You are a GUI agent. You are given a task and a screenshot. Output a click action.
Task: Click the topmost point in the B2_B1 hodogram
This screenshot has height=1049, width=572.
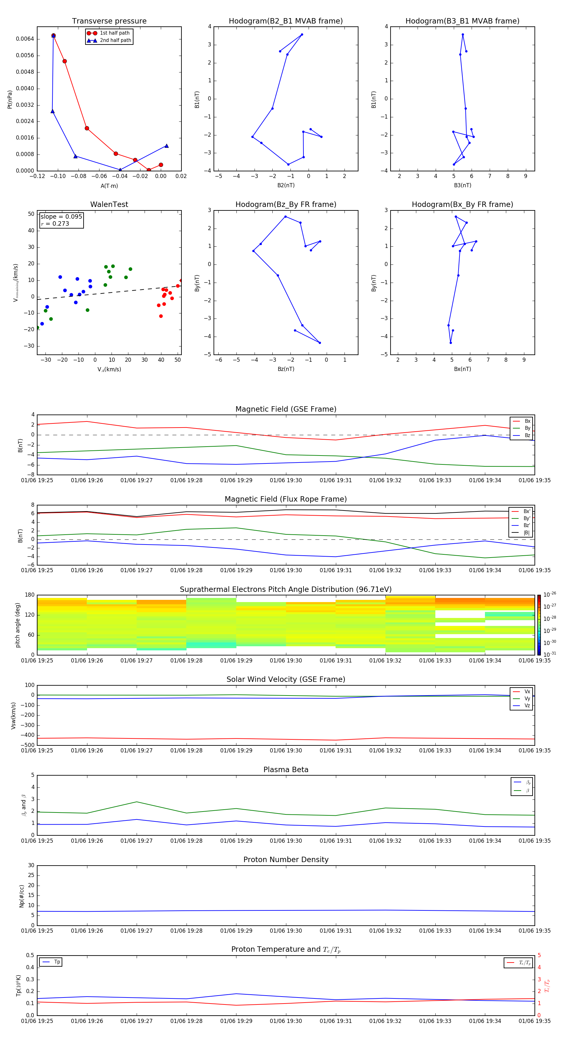click(302, 35)
